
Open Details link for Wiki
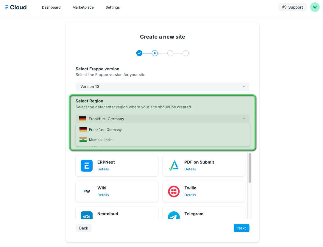103,195
